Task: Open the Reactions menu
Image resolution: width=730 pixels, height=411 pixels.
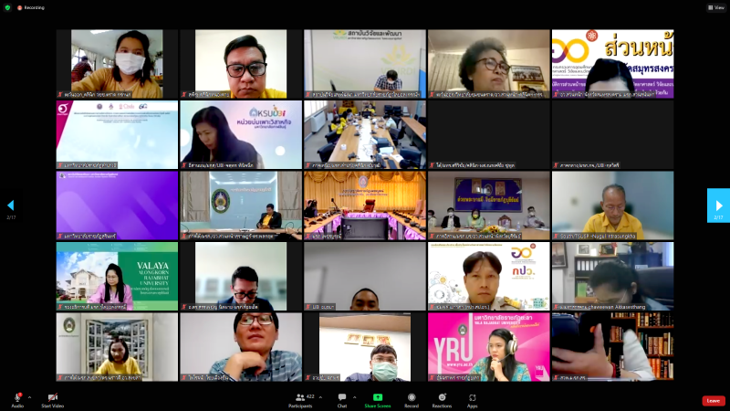Action: click(x=442, y=397)
